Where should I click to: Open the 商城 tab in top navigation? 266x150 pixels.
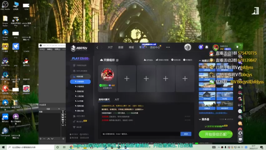131,47
